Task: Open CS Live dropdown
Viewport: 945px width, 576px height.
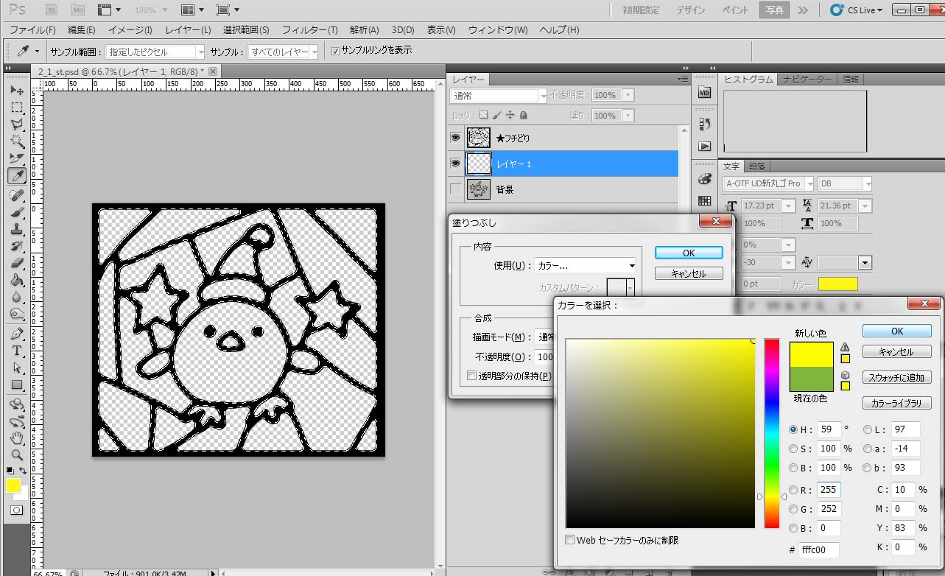Action: (x=856, y=10)
